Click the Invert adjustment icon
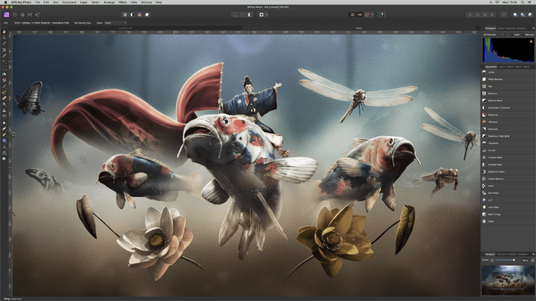The width and height of the screenshot is (536, 301). (484, 186)
